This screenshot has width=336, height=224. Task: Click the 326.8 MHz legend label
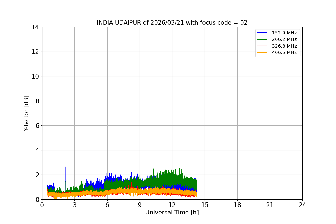tap(284, 46)
